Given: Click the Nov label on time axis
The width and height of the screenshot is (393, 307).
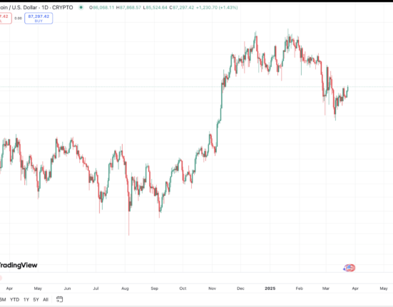Looking at the screenshot, I should [213, 288].
